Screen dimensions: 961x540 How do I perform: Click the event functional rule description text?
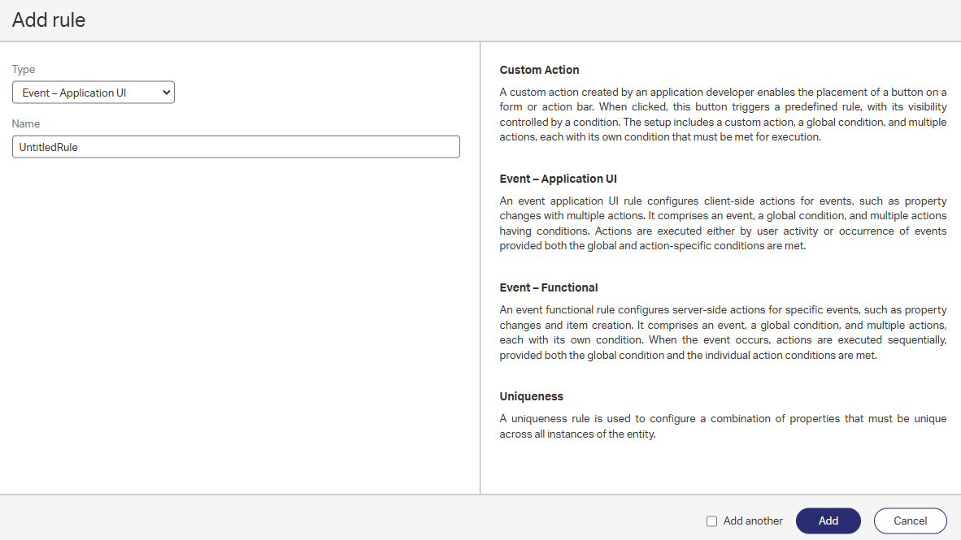723,332
